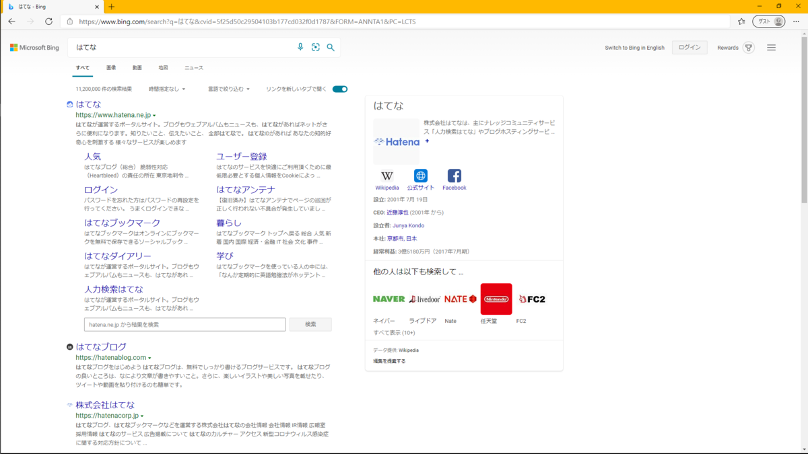Click favicon beside 株式会社はてな result

[x=69, y=405]
